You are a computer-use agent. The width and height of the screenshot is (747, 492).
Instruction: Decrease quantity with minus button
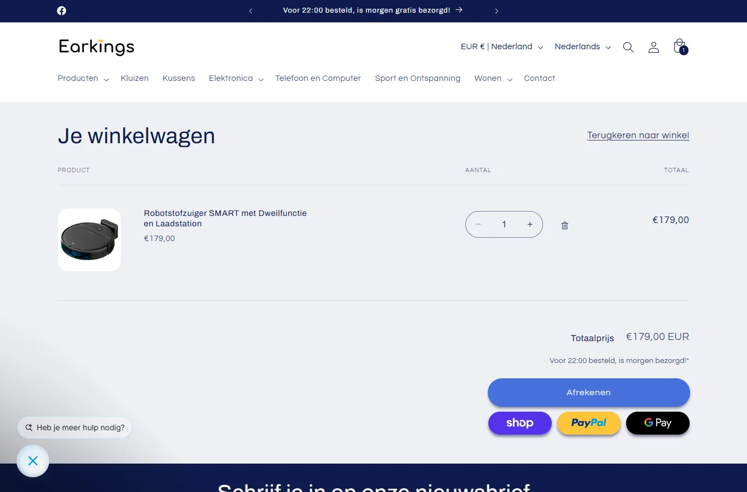point(478,225)
